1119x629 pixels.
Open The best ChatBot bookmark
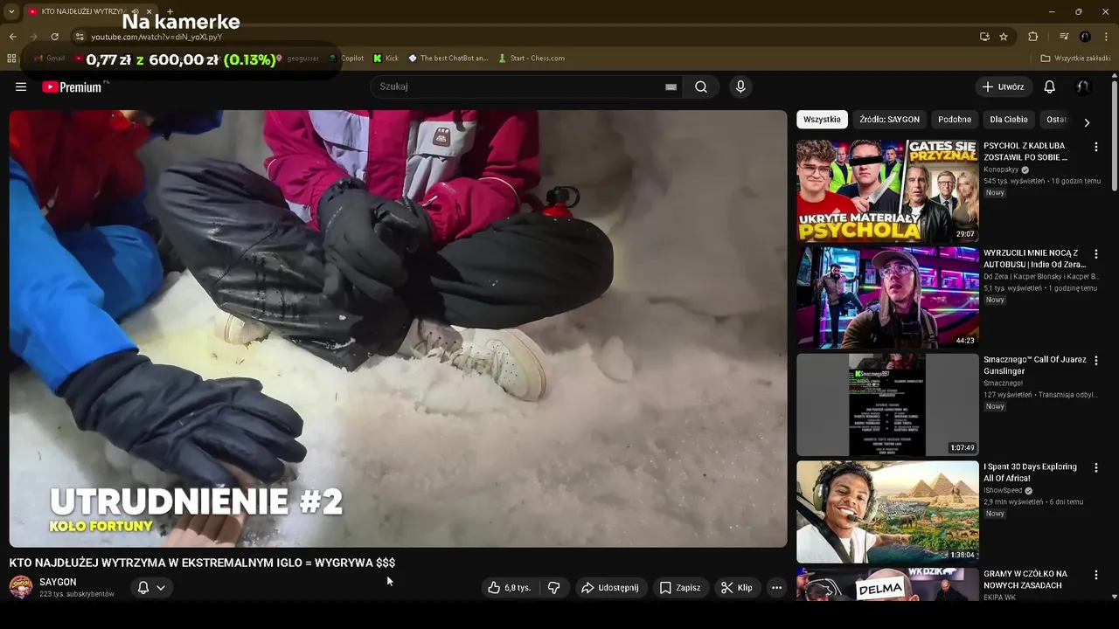coord(448,59)
